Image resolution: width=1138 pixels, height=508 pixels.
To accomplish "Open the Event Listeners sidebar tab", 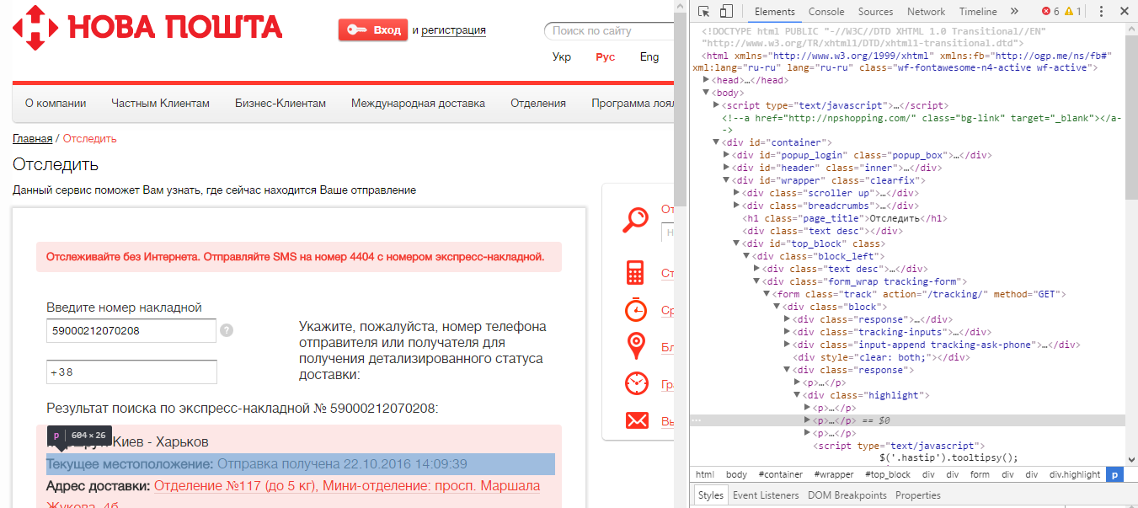I will click(x=766, y=495).
